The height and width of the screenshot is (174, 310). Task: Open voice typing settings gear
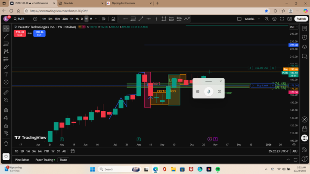click(x=198, y=92)
